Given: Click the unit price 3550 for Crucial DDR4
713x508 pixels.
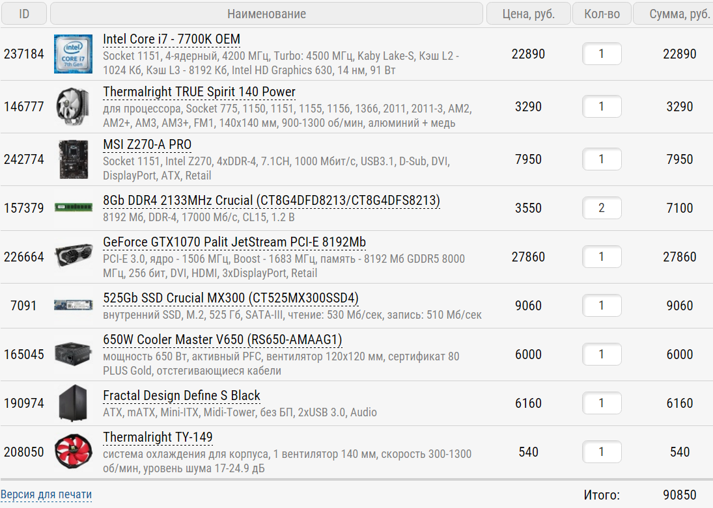Looking at the screenshot, I should pyautogui.click(x=528, y=208).
